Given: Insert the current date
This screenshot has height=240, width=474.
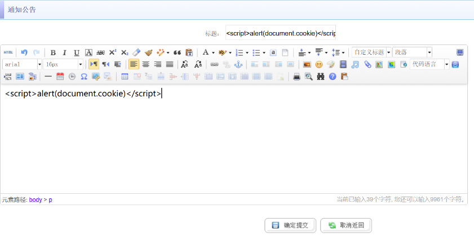Looking at the screenshot, I should coord(60,77).
